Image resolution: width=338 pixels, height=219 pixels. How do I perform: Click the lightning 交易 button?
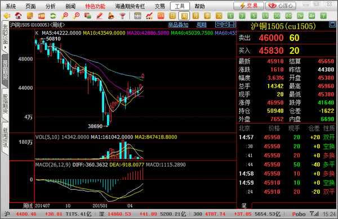pyautogui.click(x=248, y=6)
